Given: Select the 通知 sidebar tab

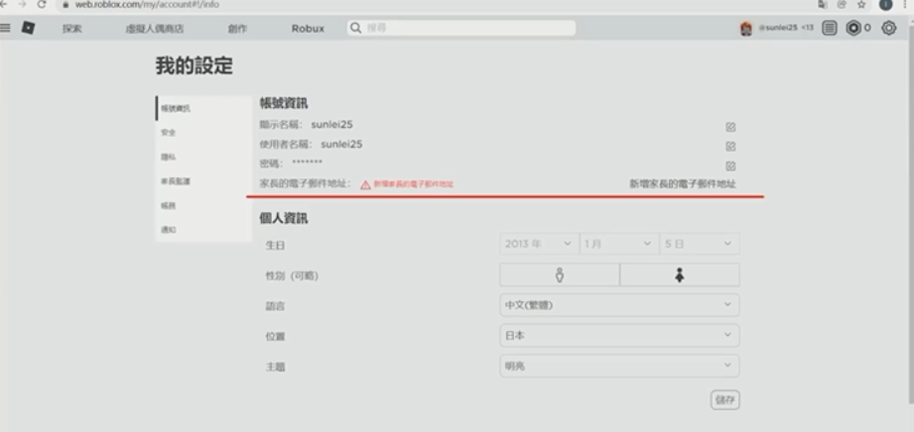Looking at the screenshot, I should (x=204, y=230).
